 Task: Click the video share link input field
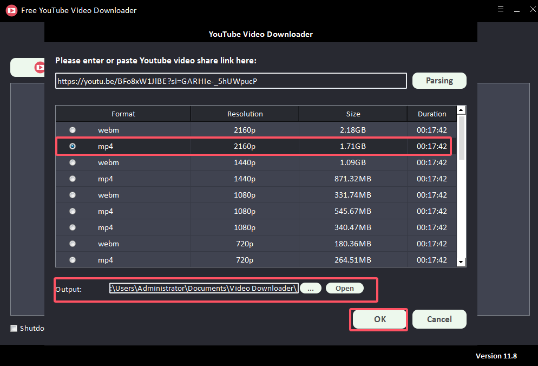point(231,80)
